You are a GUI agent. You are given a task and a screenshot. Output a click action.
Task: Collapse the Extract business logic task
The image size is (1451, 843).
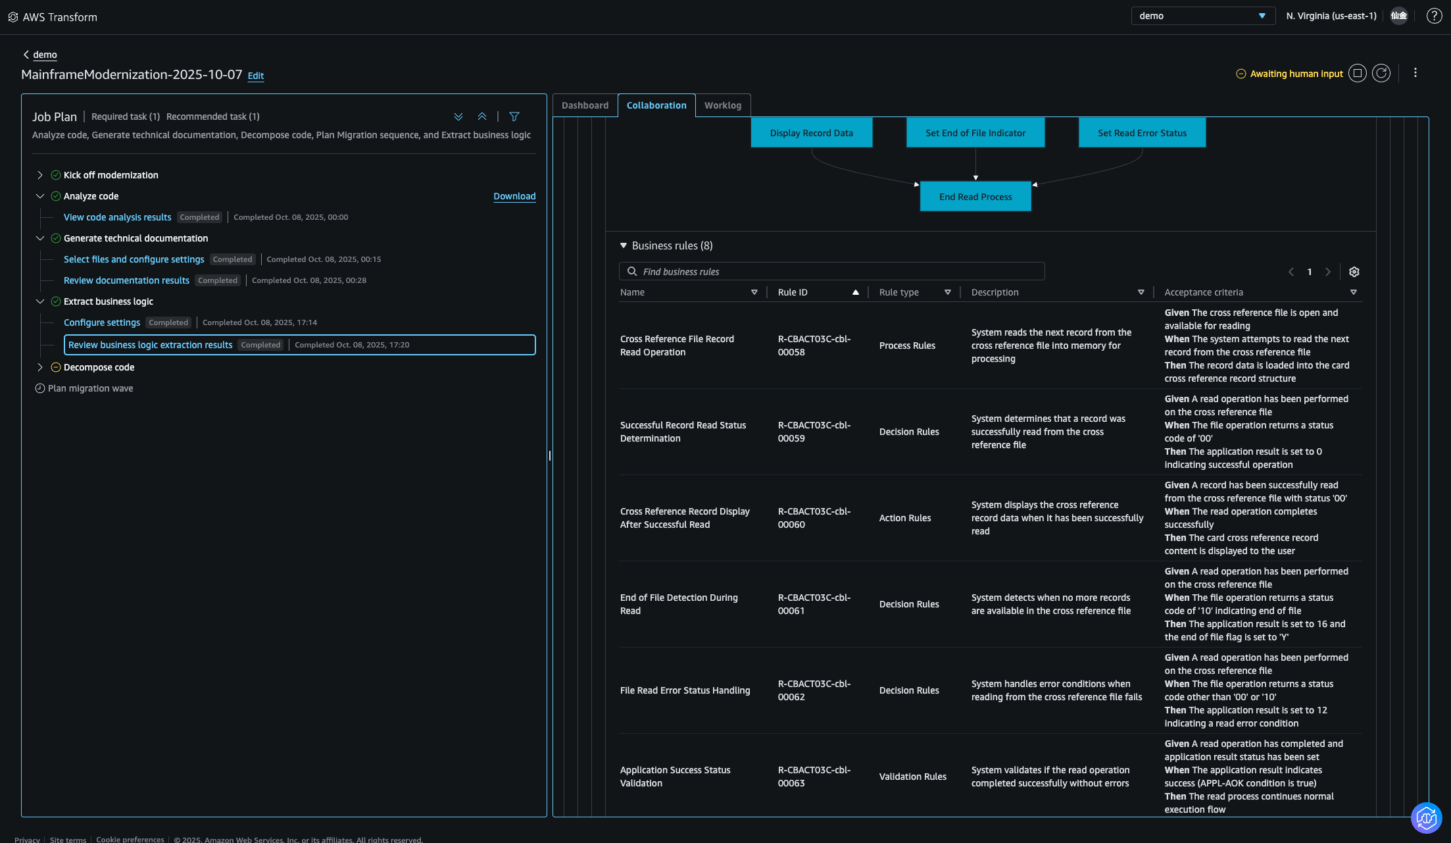tap(40, 301)
